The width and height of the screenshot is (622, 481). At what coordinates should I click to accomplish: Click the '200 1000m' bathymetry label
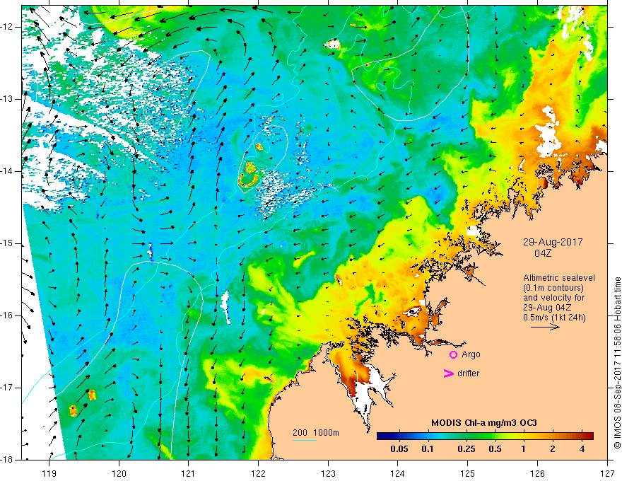pos(316,433)
